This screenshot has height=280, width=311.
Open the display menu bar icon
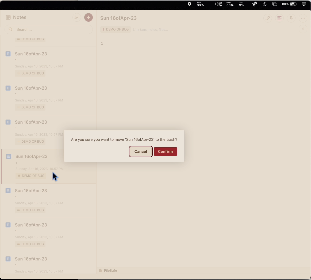[x=304, y=4]
